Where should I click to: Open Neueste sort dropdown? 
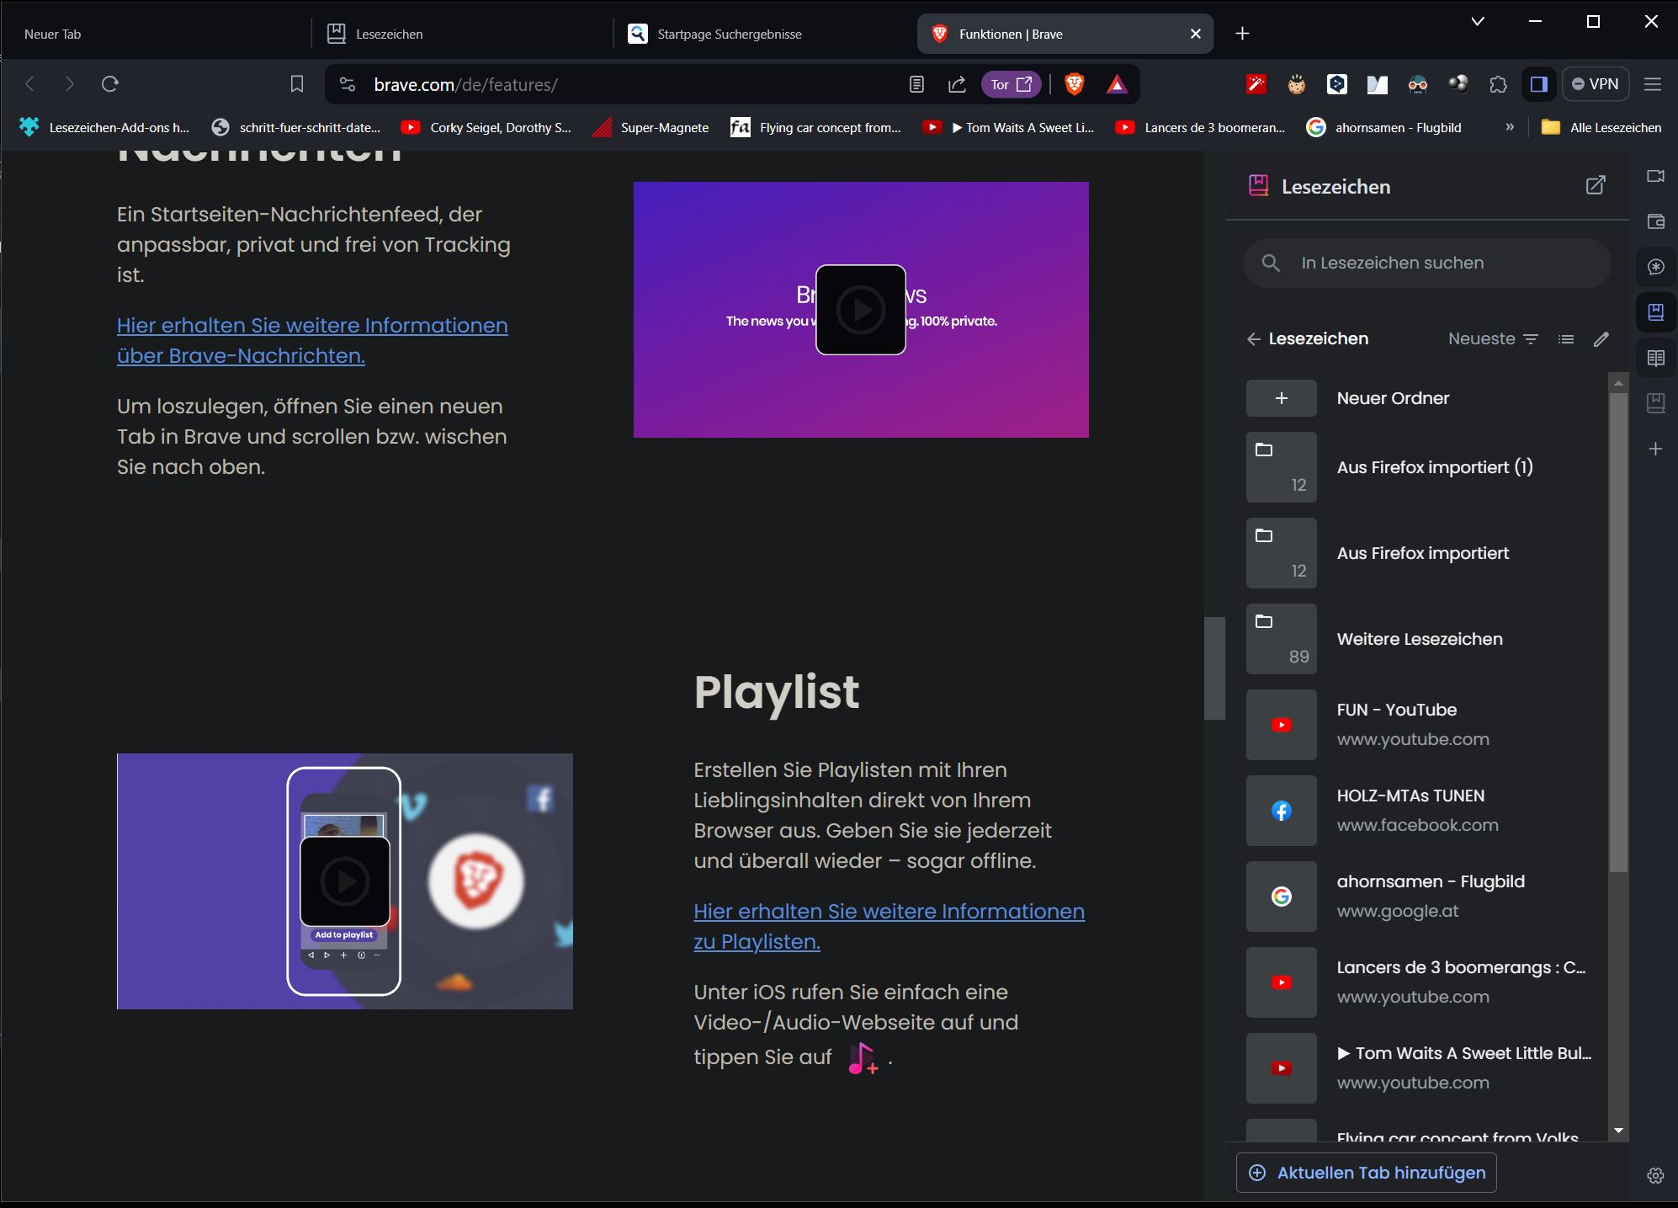[x=1494, y=338]
